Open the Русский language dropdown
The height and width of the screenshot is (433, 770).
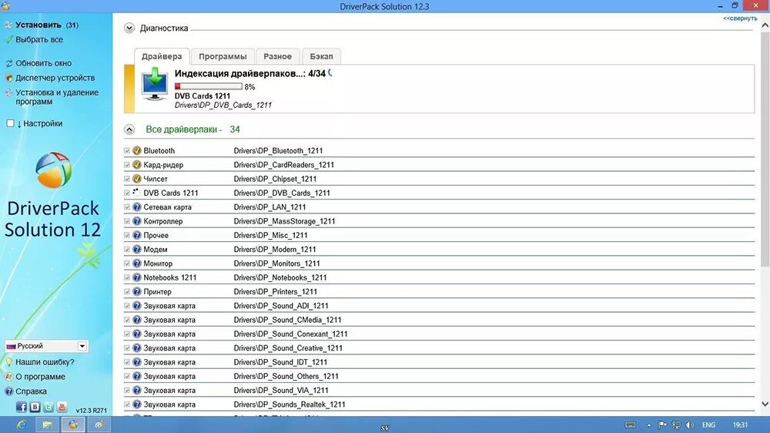46,346
